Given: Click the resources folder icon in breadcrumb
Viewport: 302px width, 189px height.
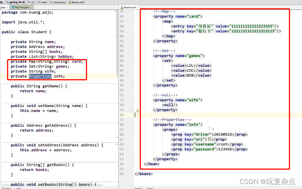Looking at the screenshot, I should [52, 2].
